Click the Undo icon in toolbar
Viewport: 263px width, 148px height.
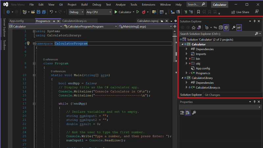pos(51,12)
